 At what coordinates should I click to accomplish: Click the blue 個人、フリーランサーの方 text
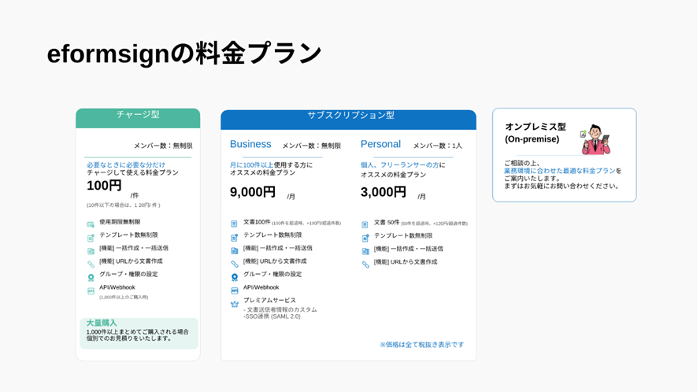coord(399,165)
